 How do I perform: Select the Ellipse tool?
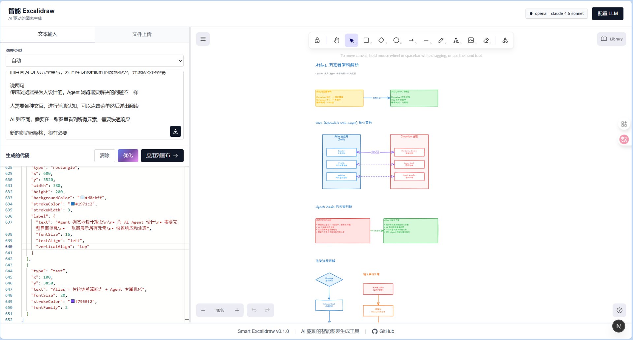tap(396, 40)
